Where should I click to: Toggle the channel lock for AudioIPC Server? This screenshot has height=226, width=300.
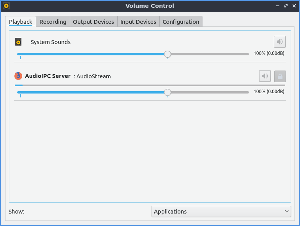[280, 76]
